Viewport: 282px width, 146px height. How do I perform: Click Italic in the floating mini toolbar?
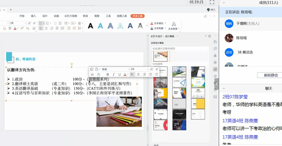[x=114, y=75]
